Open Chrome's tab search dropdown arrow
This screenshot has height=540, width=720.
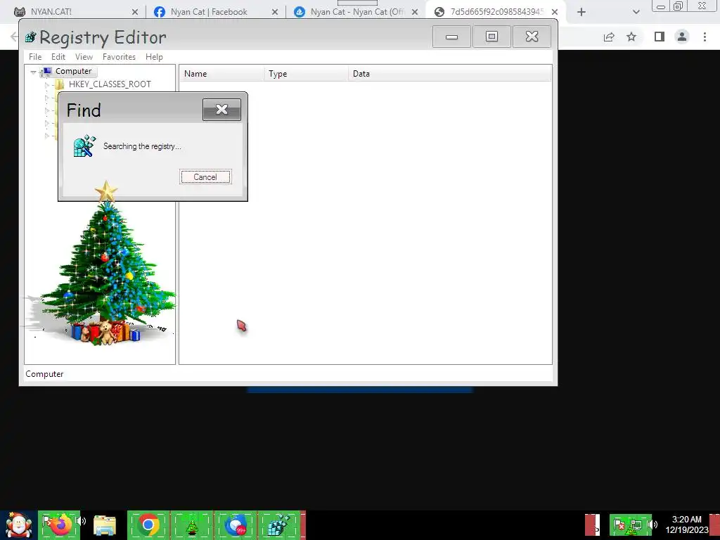[636, 12]
